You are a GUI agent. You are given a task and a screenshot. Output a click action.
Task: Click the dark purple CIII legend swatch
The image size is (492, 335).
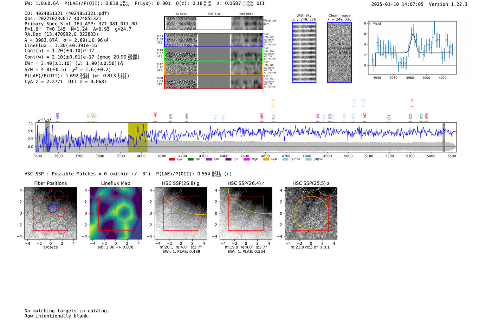pos(228,160)
